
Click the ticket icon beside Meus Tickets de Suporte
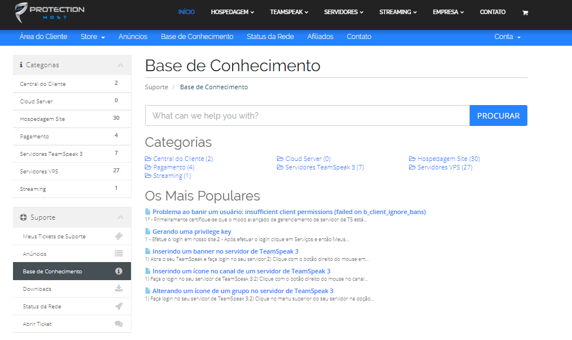pyautogui.click(x=119, y=237)
